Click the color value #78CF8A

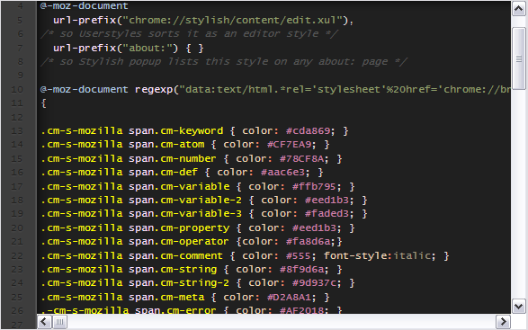click(301, 158)
